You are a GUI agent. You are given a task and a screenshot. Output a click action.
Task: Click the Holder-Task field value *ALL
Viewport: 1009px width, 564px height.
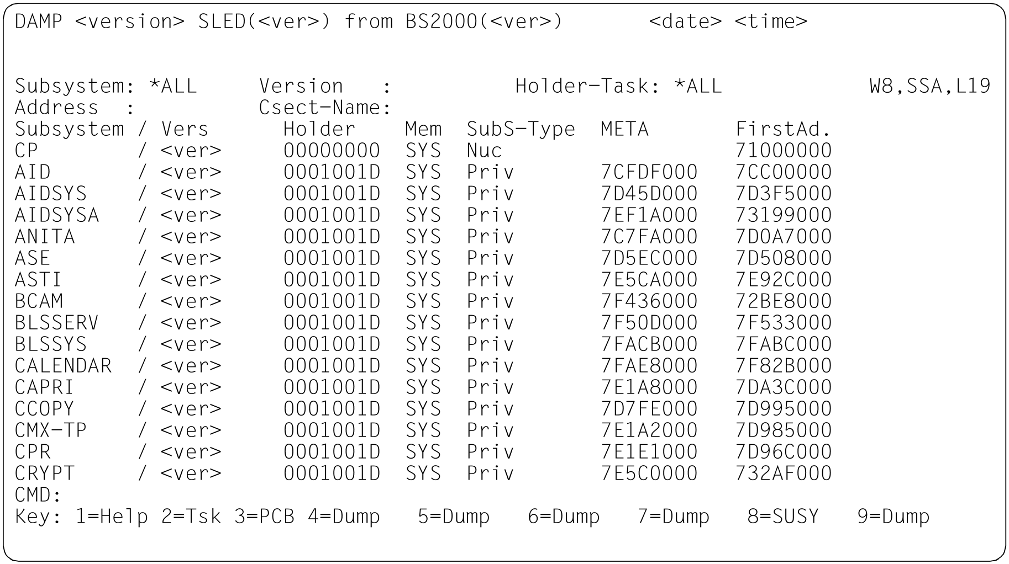(x=698, y=86)
